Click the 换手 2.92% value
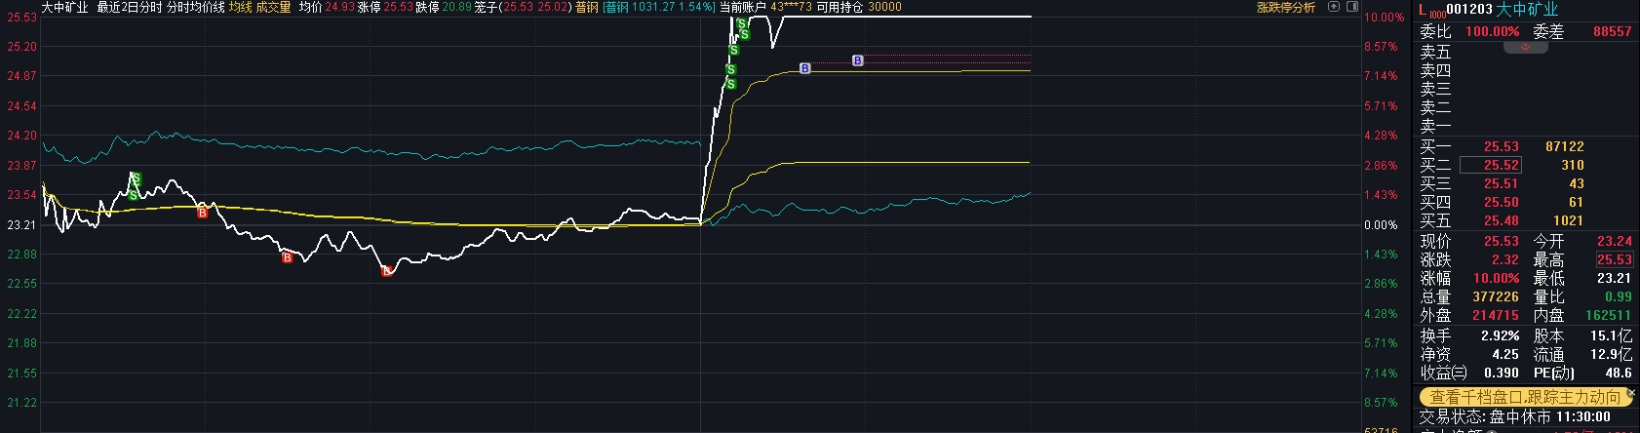This screenshot has width=1640, height=433. [x=1500, y=335]
